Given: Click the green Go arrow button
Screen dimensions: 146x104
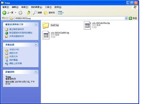Looking at the screenshot, I should click(x=130, y=18).
